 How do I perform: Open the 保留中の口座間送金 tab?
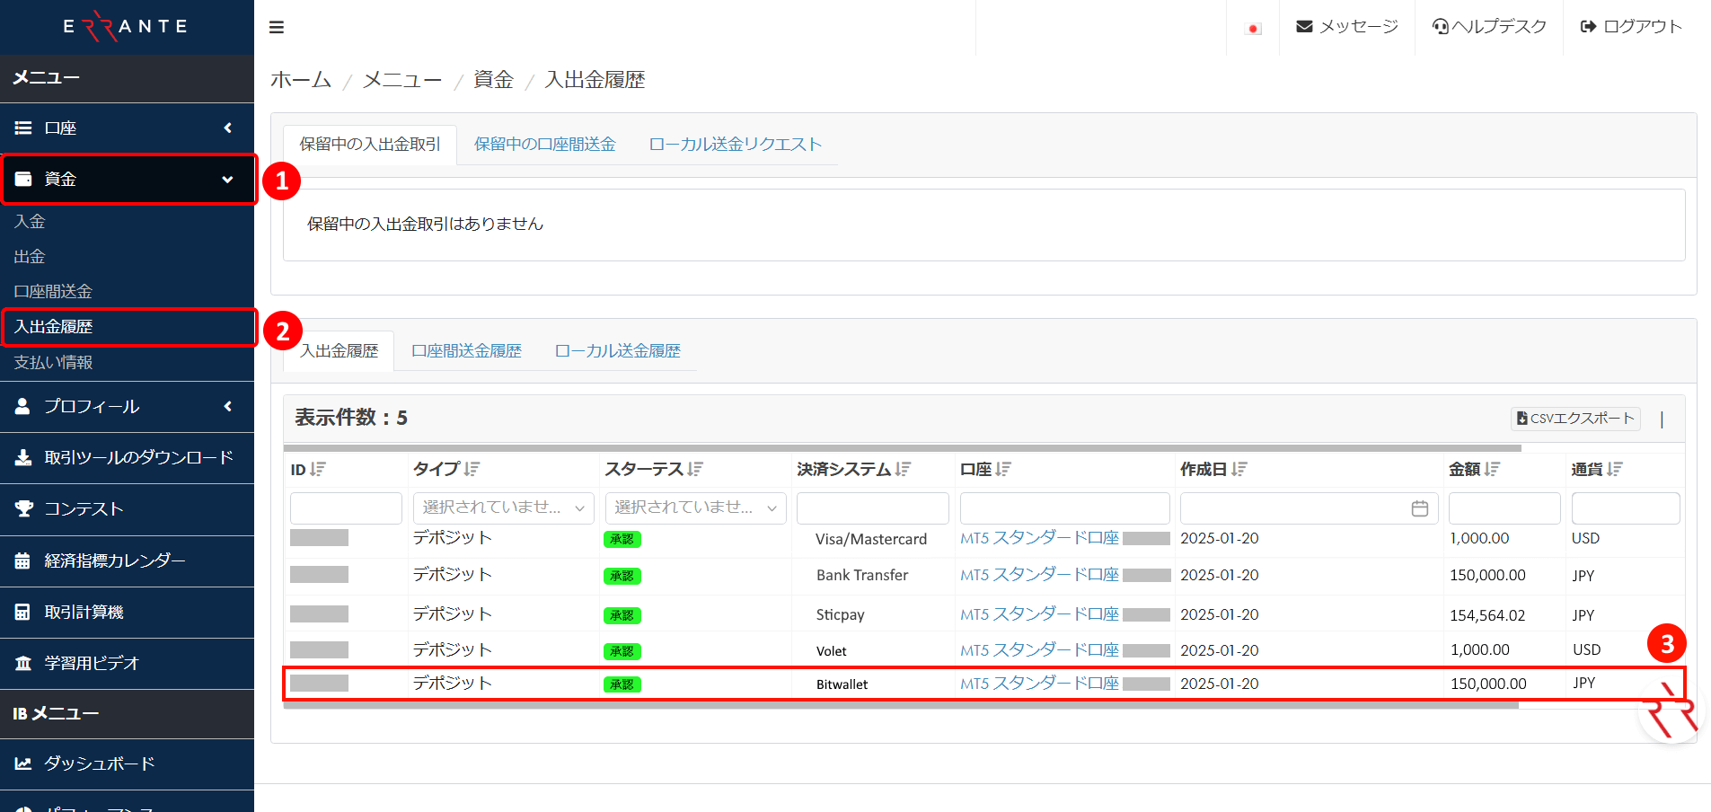click(x=543, y=144)
